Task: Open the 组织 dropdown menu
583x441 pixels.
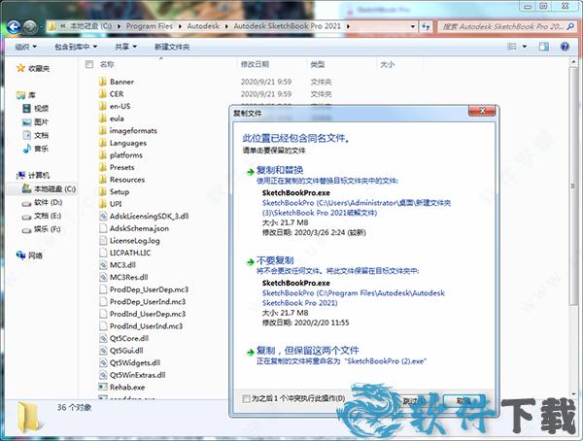Action: pyautogui.click(x=24, y=46)
